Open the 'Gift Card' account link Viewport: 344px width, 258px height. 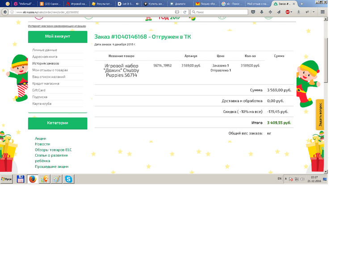(x=39, y=90)
